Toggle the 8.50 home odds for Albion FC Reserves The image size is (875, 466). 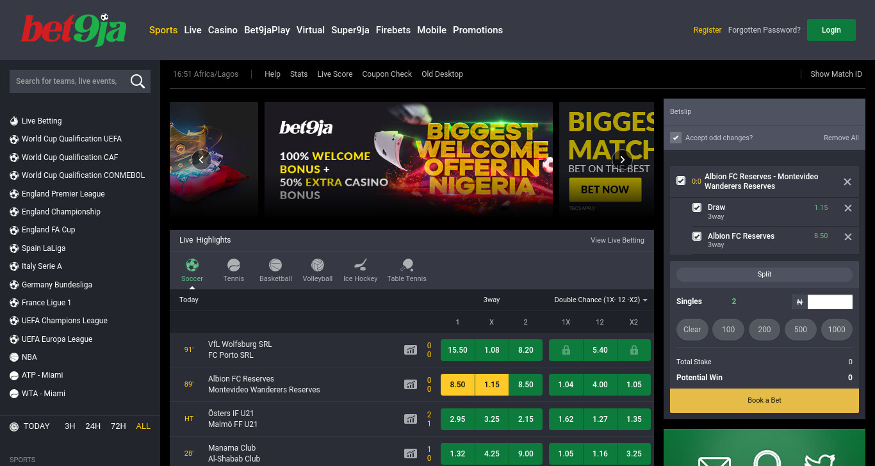pyautogui.click(x=457, y=385)
